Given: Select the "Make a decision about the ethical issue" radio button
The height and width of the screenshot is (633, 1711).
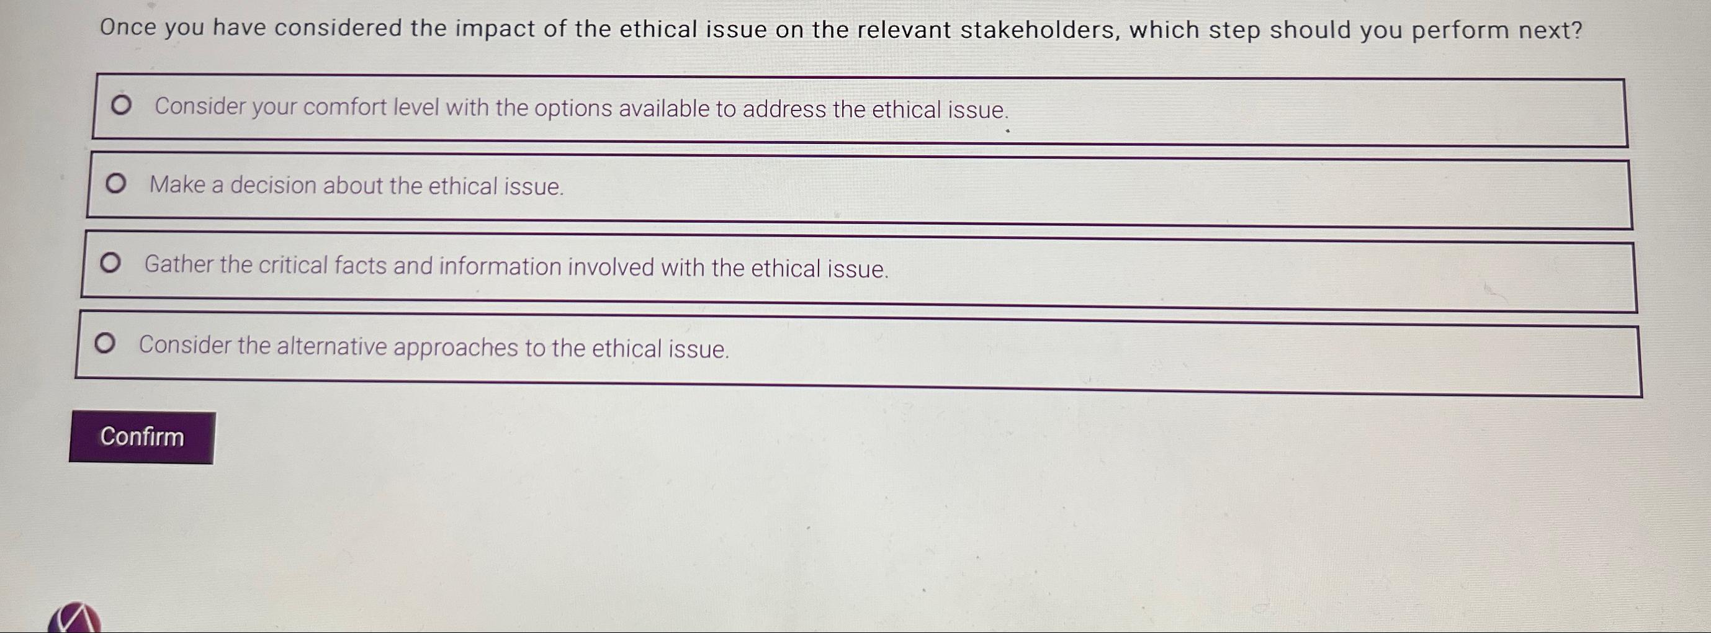Looking at the screenshot, I should coord(117,183).
